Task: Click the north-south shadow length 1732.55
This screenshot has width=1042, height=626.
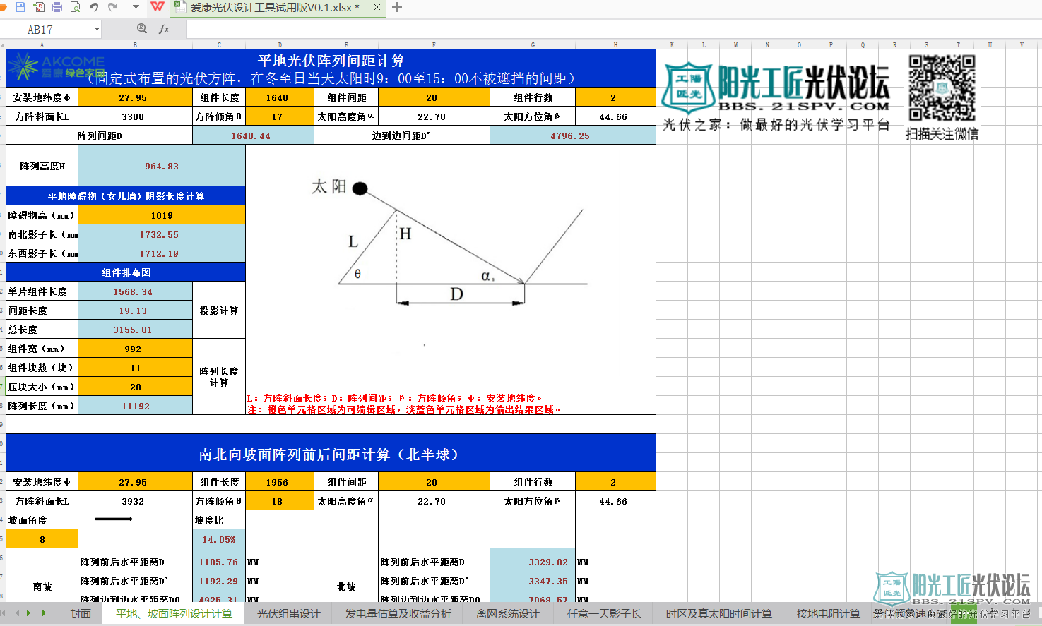Action: point(162,234)
